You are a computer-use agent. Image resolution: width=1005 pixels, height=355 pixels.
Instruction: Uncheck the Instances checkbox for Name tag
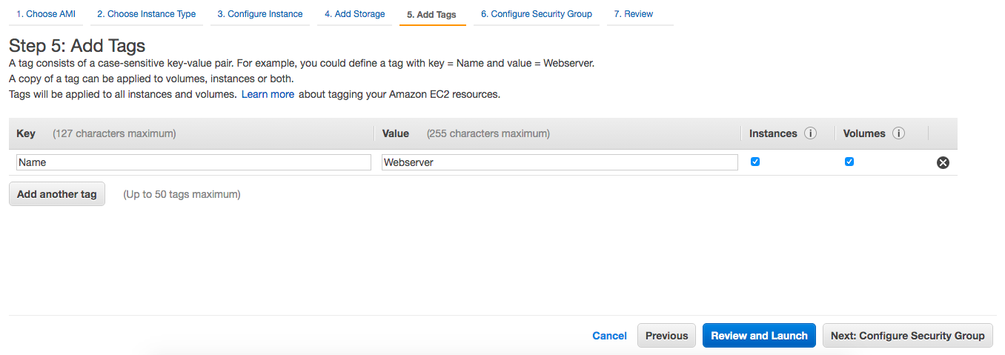click(755, 162)
